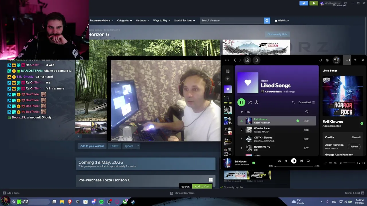Open the Steam Wishlist
The image size is (367, 206).
click(282, 21)
